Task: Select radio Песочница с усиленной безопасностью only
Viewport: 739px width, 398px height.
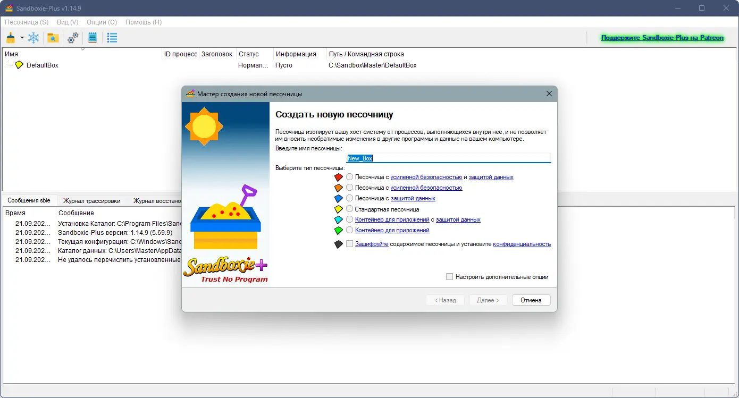Action: tap(349, 187)
